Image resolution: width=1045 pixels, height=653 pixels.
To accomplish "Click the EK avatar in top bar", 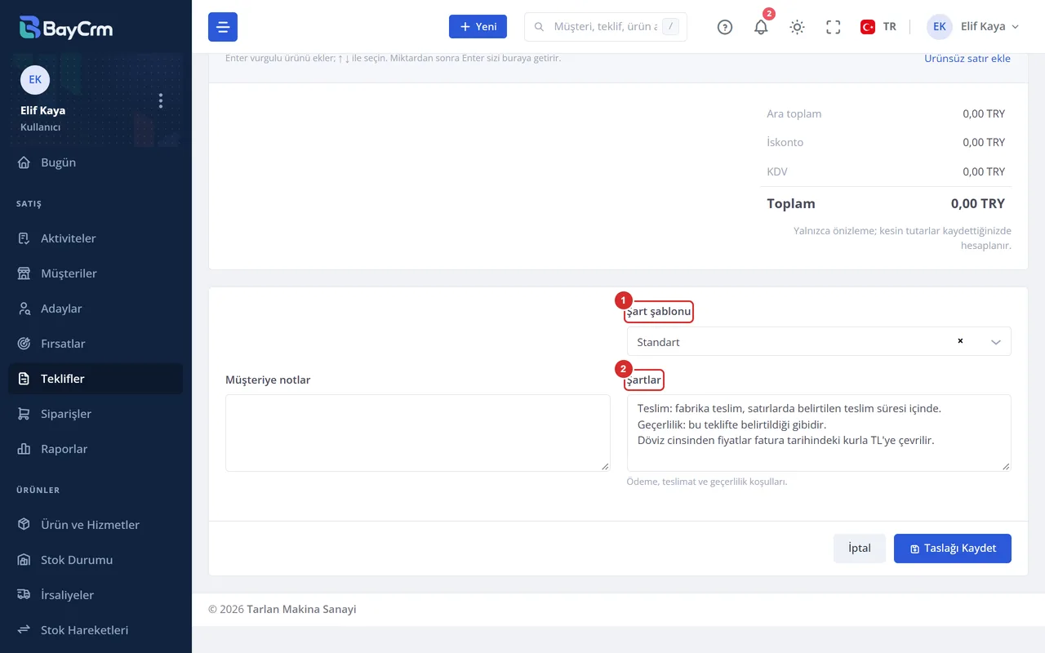I will click(940, 27).
